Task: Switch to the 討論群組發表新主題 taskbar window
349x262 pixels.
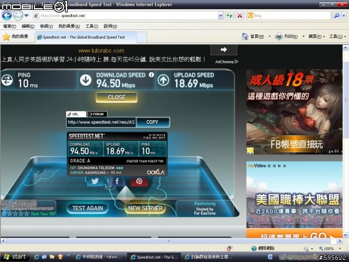Action: click(208, 257)
